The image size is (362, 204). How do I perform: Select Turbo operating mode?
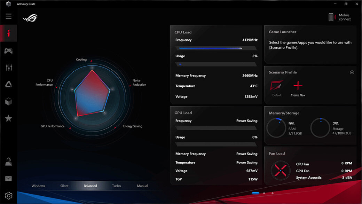point(116,186)
